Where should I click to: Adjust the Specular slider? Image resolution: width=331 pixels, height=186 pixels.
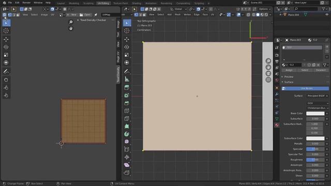[x=315, y=149]
